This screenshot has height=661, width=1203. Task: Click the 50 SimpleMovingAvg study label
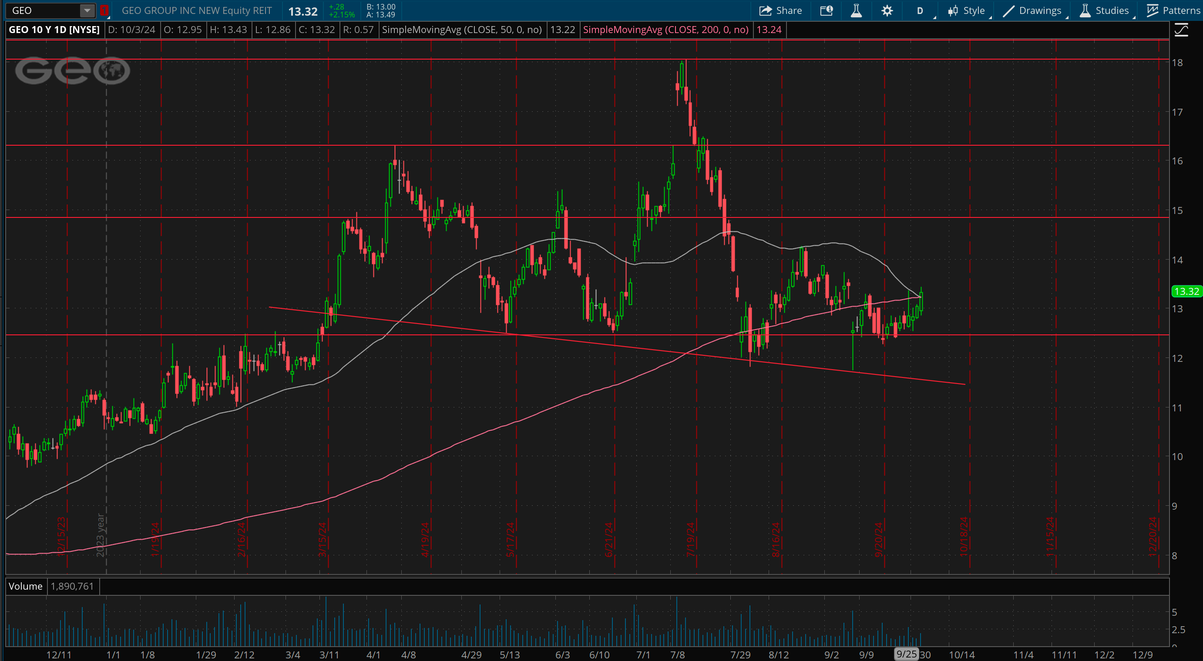click(461, 30)
